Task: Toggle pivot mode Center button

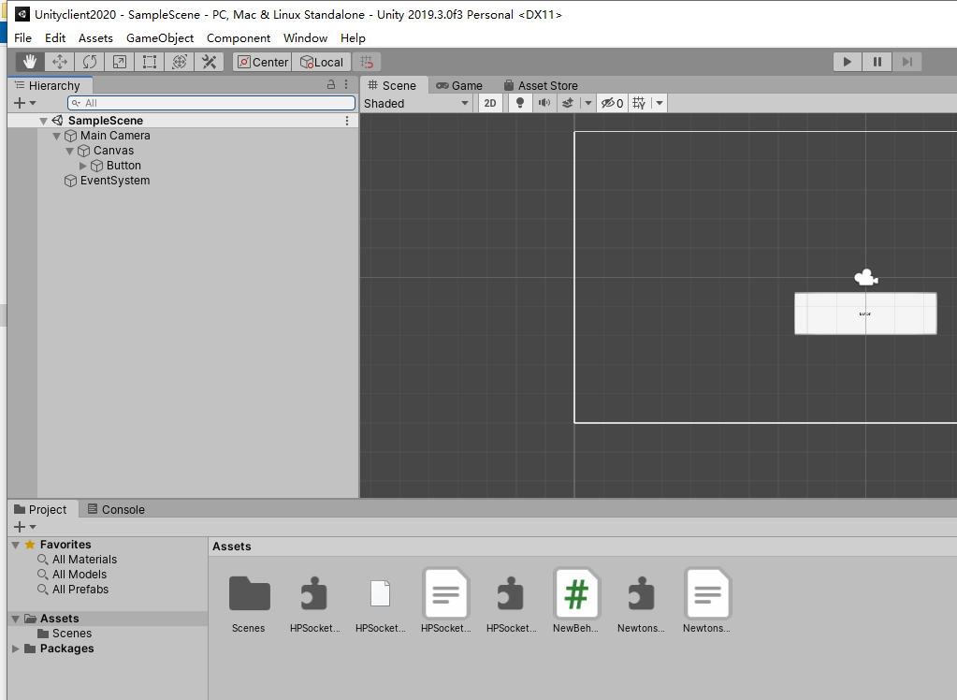Action: (x=263, y=62)
